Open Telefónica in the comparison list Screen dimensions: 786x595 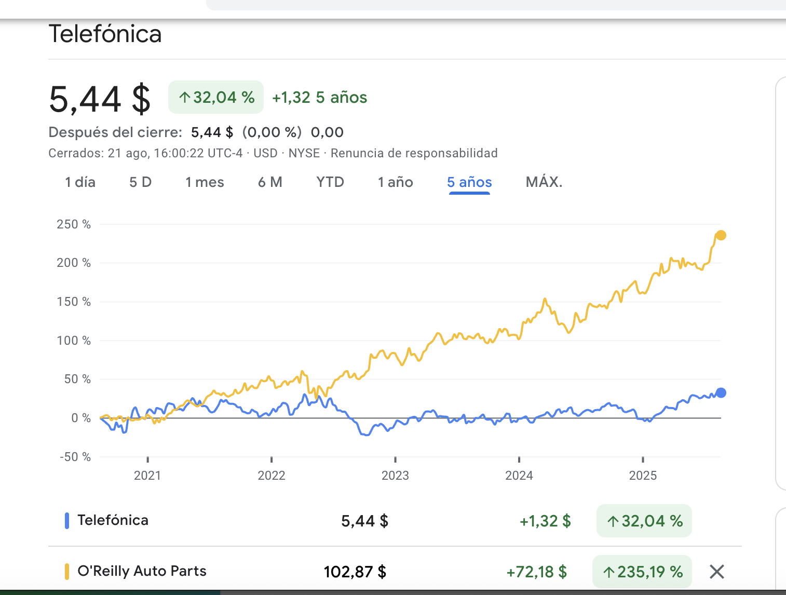[x=113, y=520]
